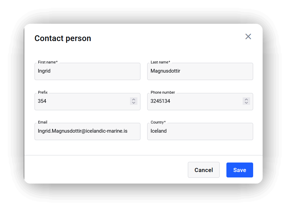
Task: Increase the Prefix value with up arrow
Action: tap(134, 99)
